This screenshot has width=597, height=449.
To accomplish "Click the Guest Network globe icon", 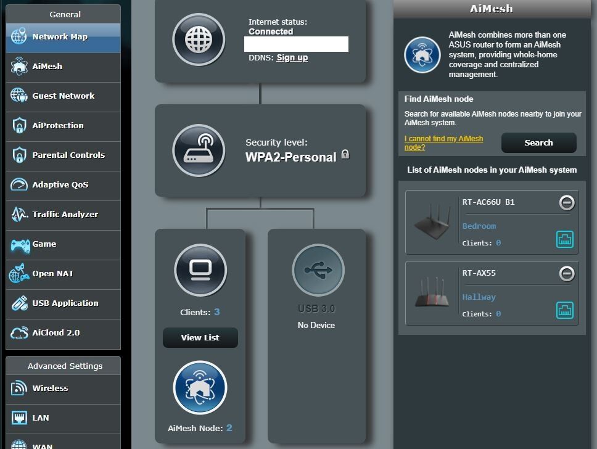I will point(19,95).
